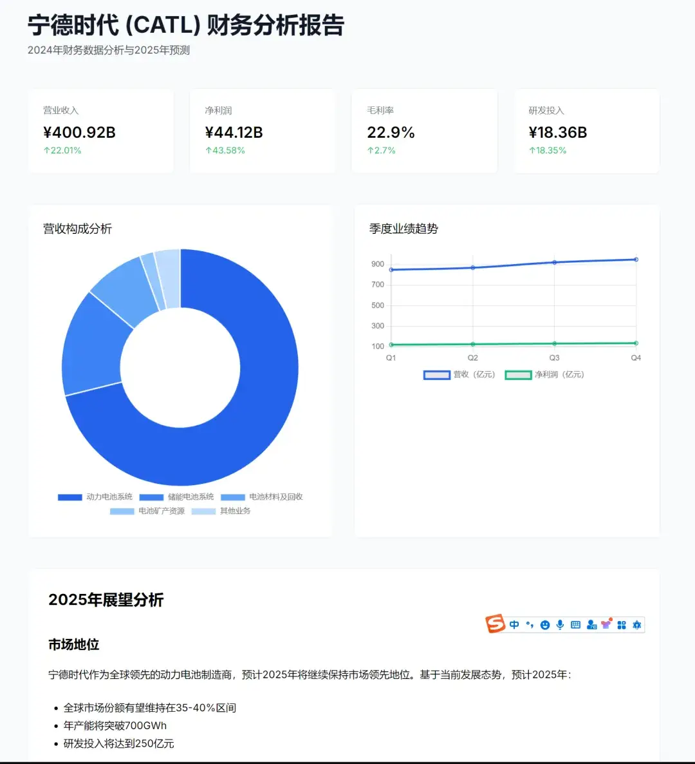This screenshot has height=764, width=695.
Task: Open the soft keyboard icon in Sogou bar
Action: point(576,625)
